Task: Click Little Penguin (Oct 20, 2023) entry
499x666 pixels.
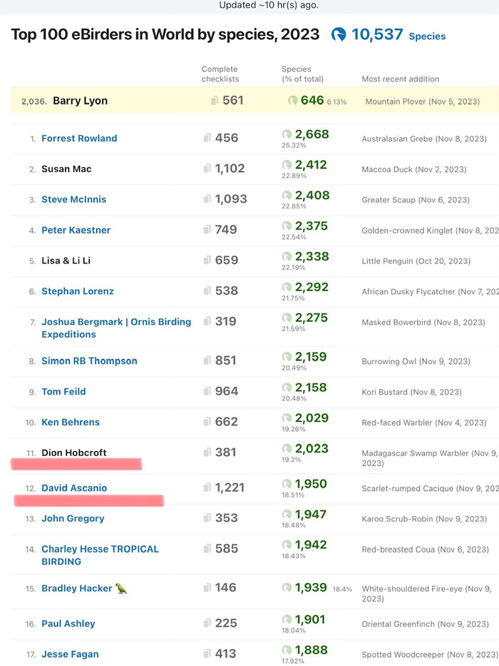Action: point(416,261)
